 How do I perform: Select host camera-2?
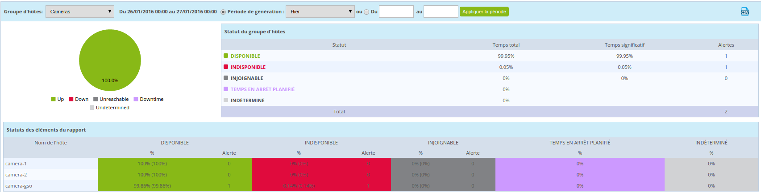[x=16, y=175]
